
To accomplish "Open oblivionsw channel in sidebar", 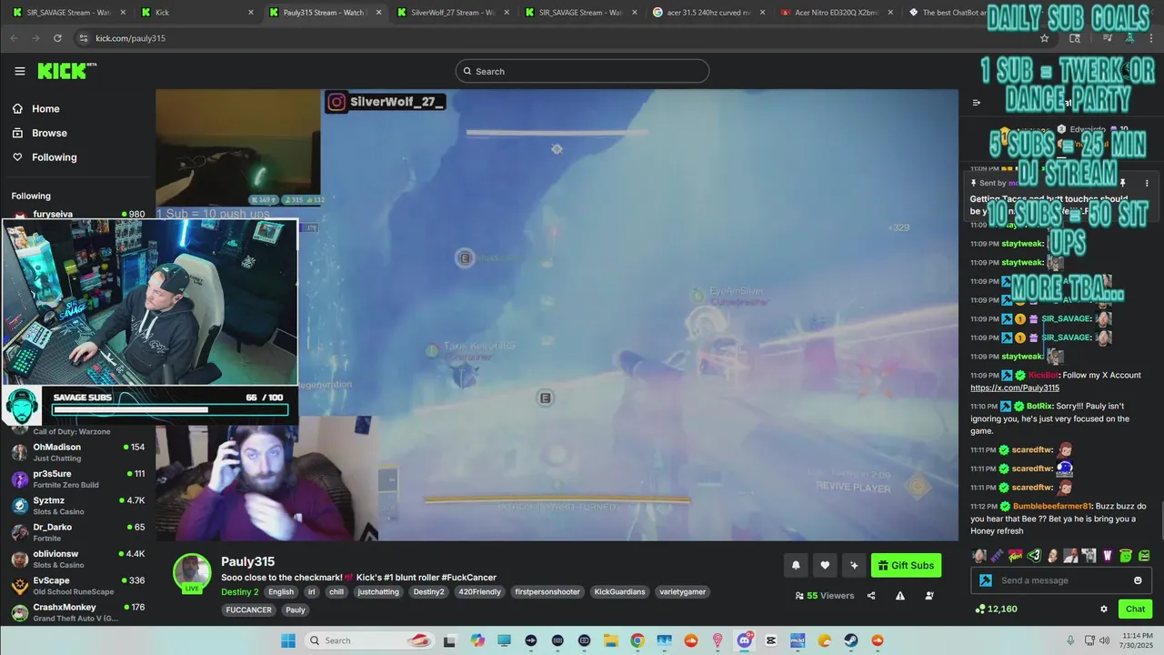I will [77, 559].
